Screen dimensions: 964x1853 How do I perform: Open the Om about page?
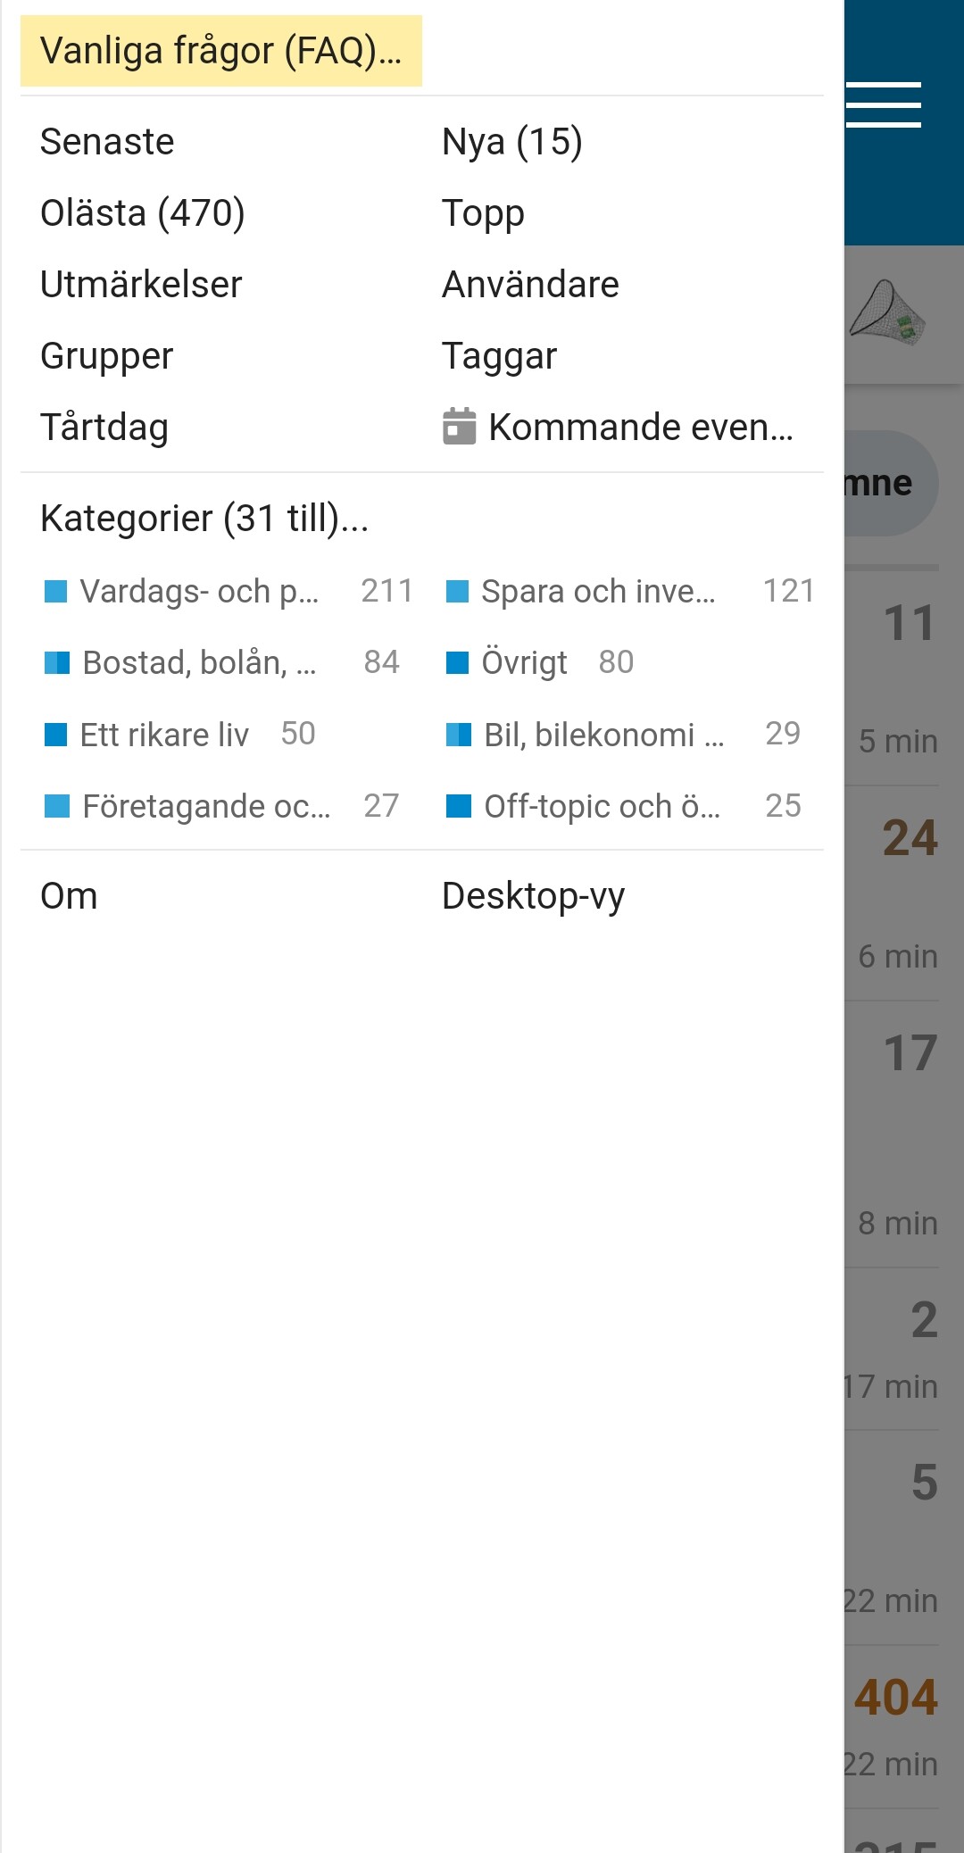[x=69, y=895]
